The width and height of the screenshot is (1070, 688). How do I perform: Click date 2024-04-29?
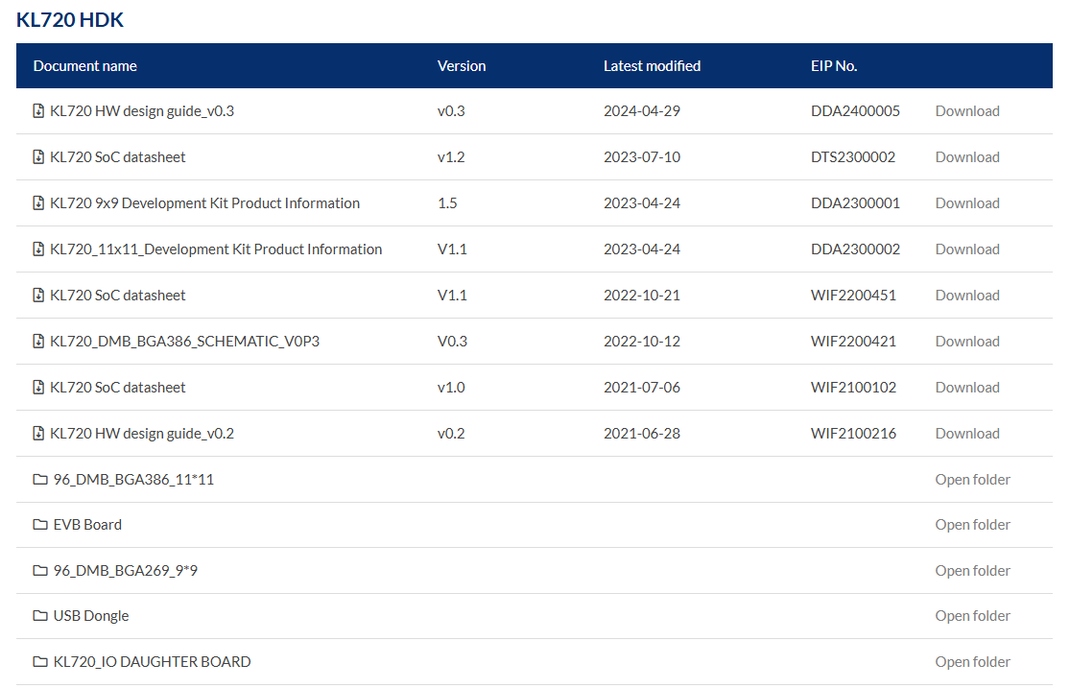point(641,110)
